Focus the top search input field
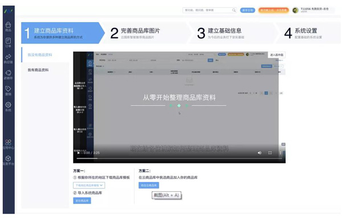This screenshot has width=342, height=218. [x=208, y=10]
